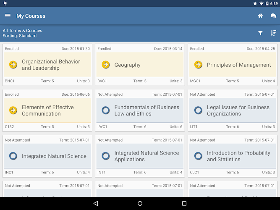Viewport: 280px width, 210px height.
Task: Tap Legal Issues course status circle
Action: pos(198,110)
